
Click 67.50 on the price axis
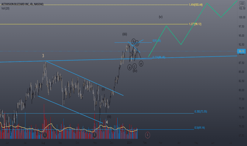tap(241, 136)
